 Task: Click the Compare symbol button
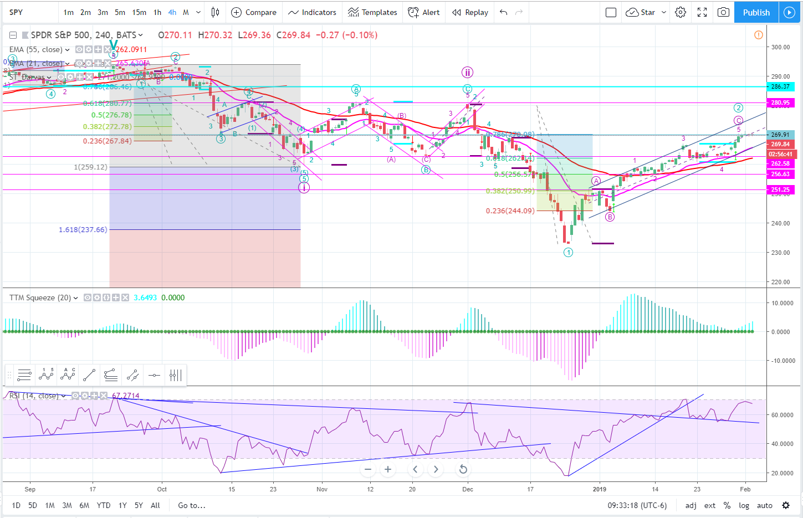tap(254, 12)
